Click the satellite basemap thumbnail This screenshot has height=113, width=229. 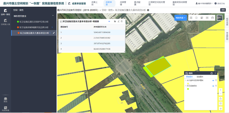219,18
